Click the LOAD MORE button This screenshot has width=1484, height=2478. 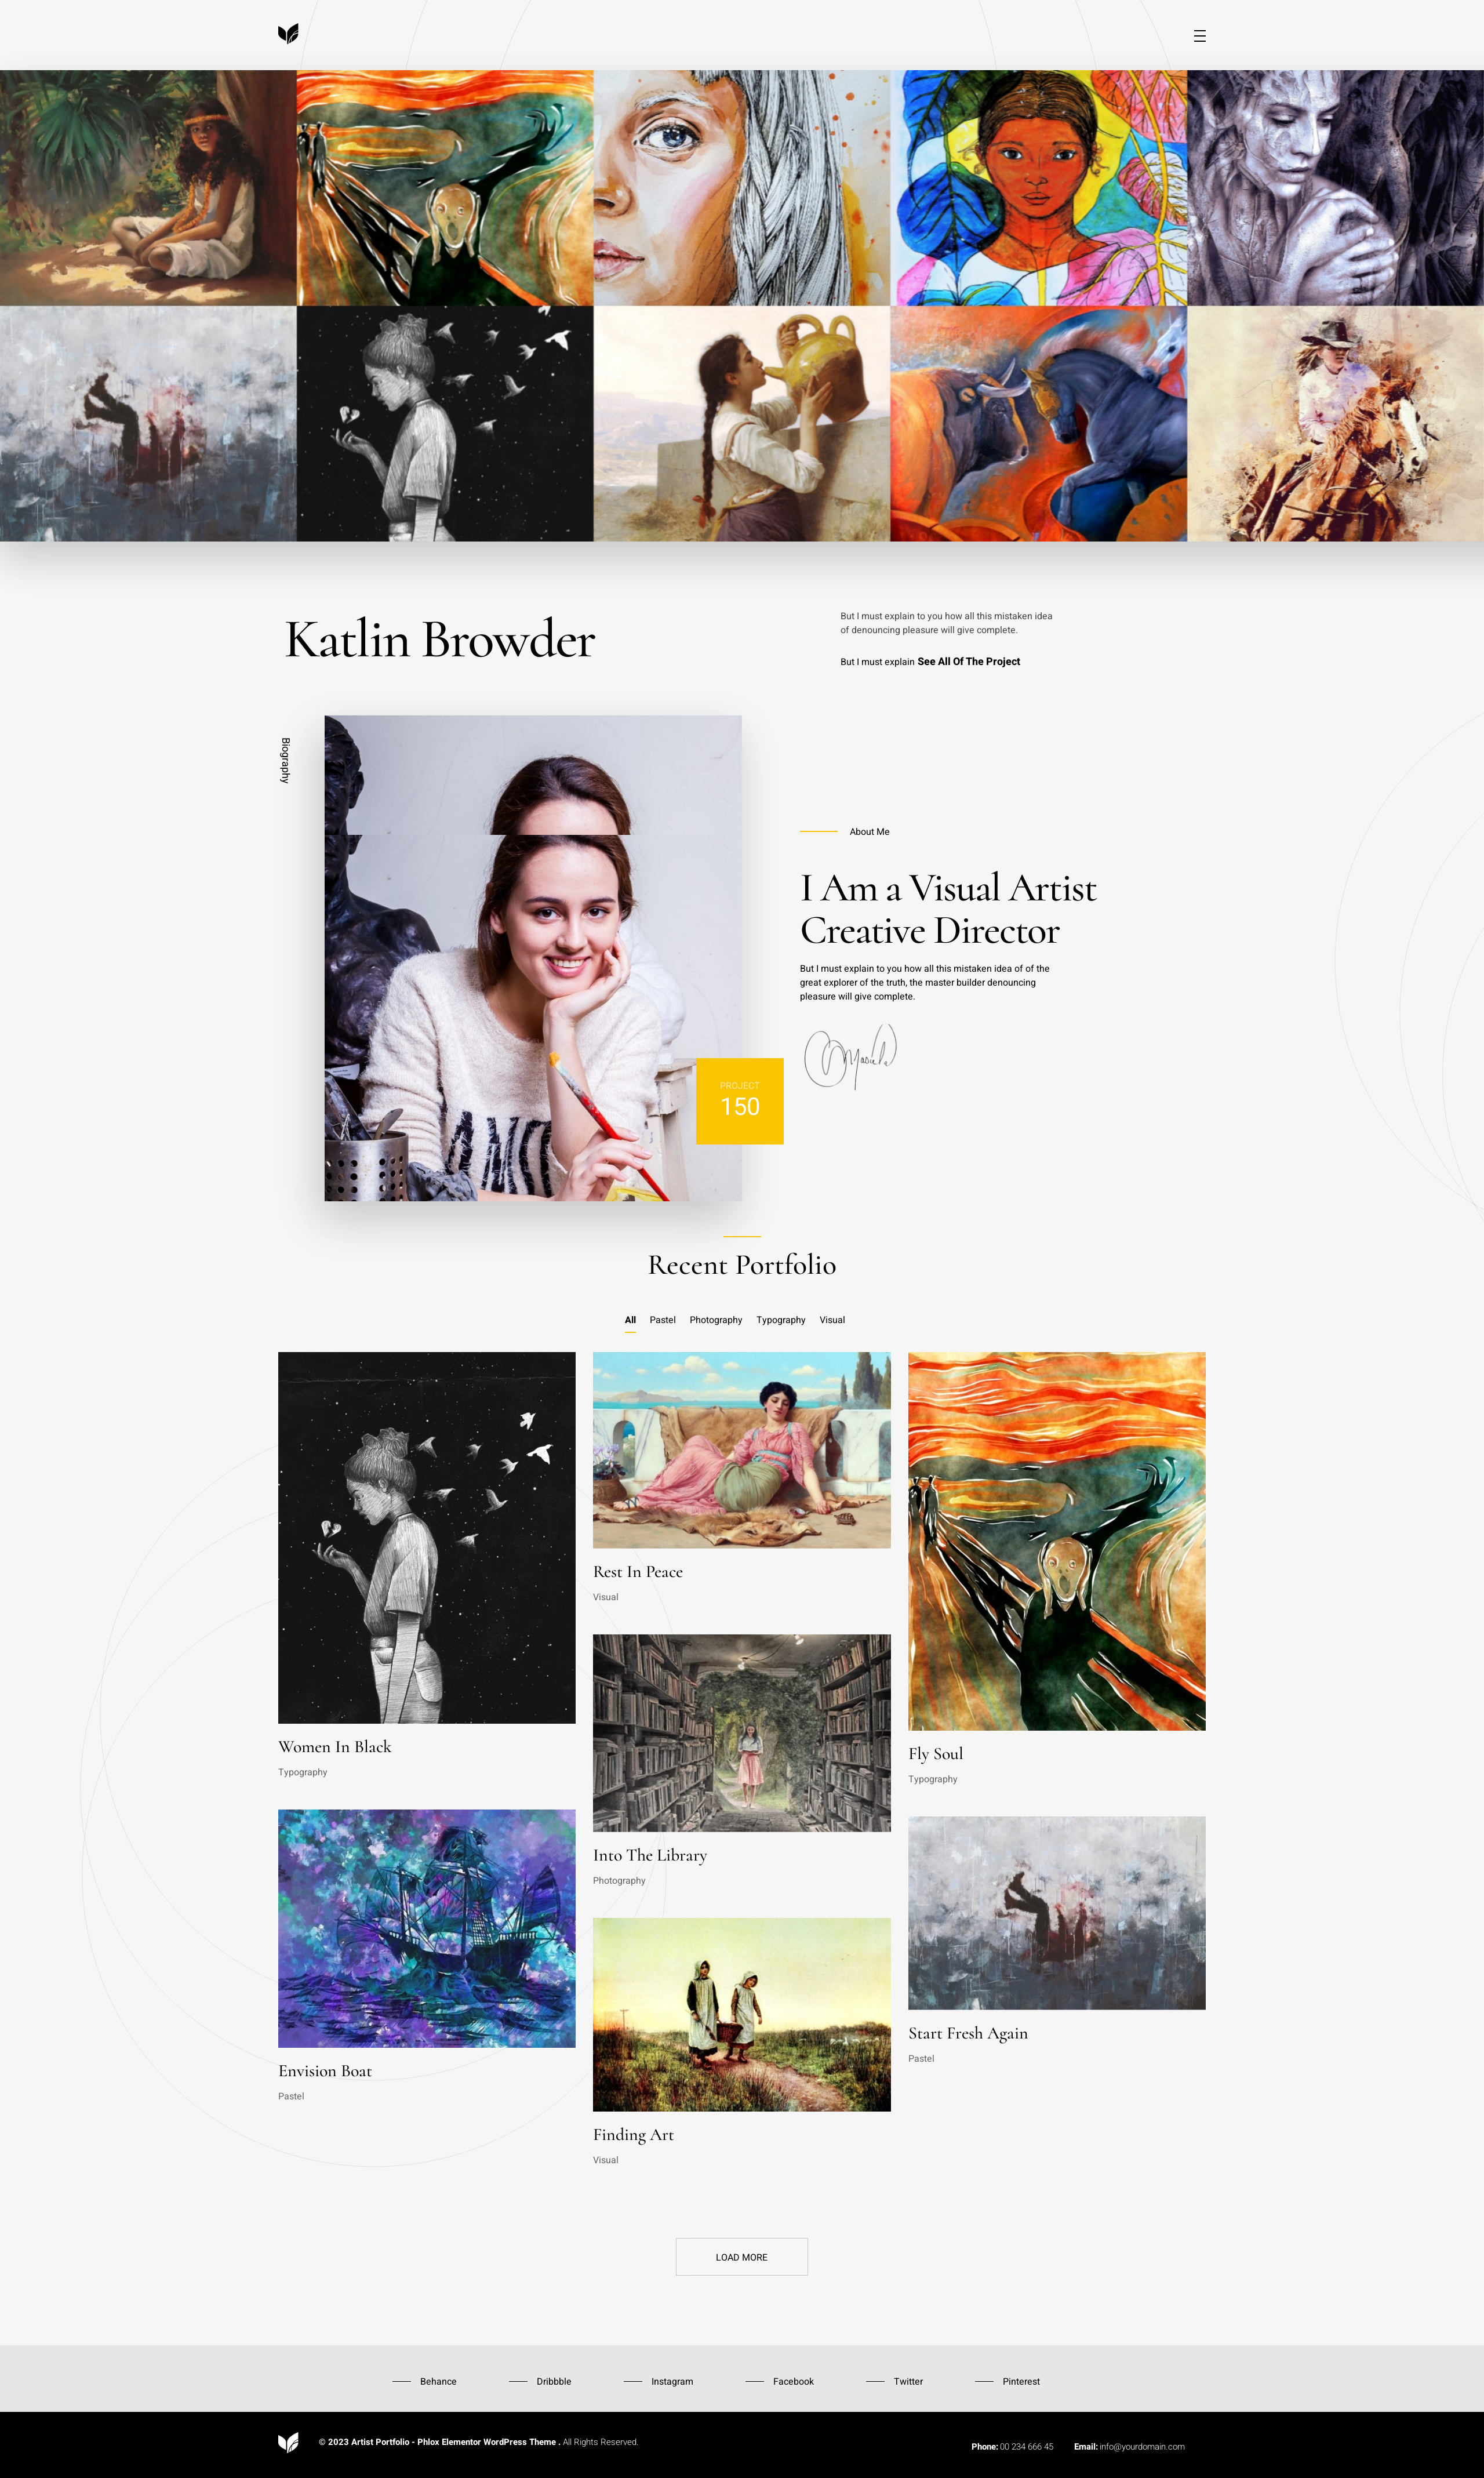coord(741,2257)
